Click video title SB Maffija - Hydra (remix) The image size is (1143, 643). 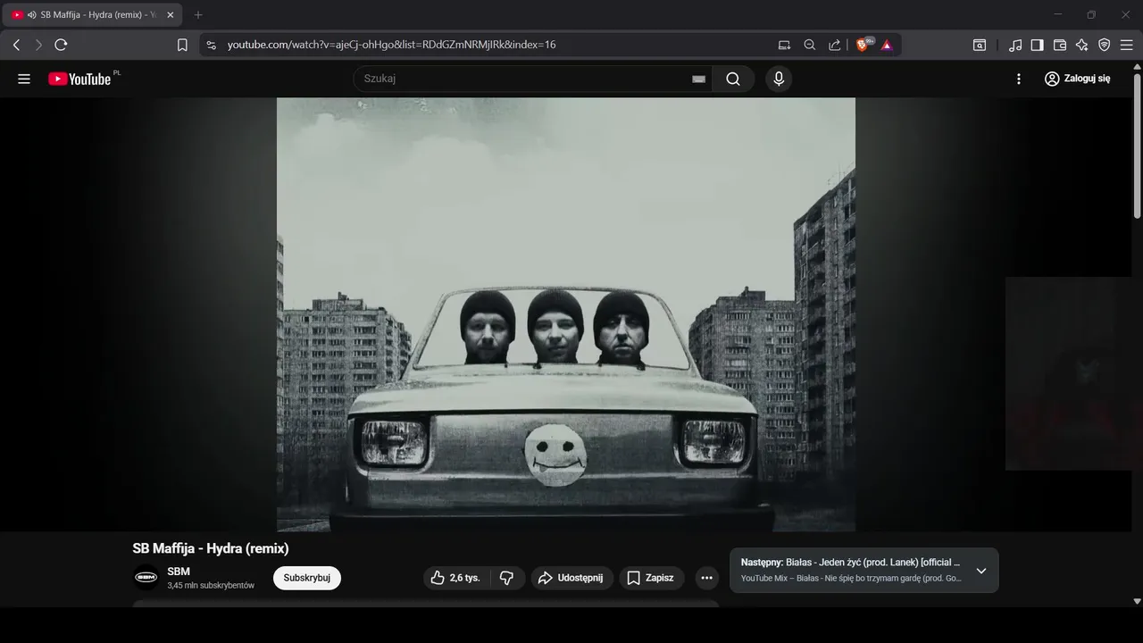211,548
